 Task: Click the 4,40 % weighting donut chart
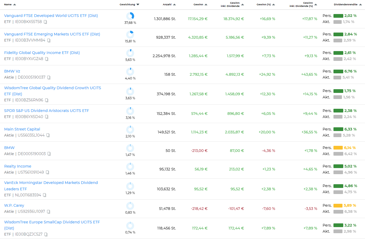point(130,71)
